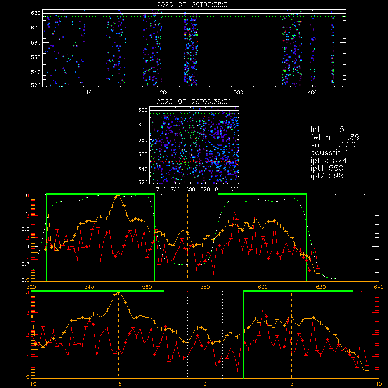The image size is (388, 388).
Task: Click the dashed orange center line at 574
Action: [187, 237]
